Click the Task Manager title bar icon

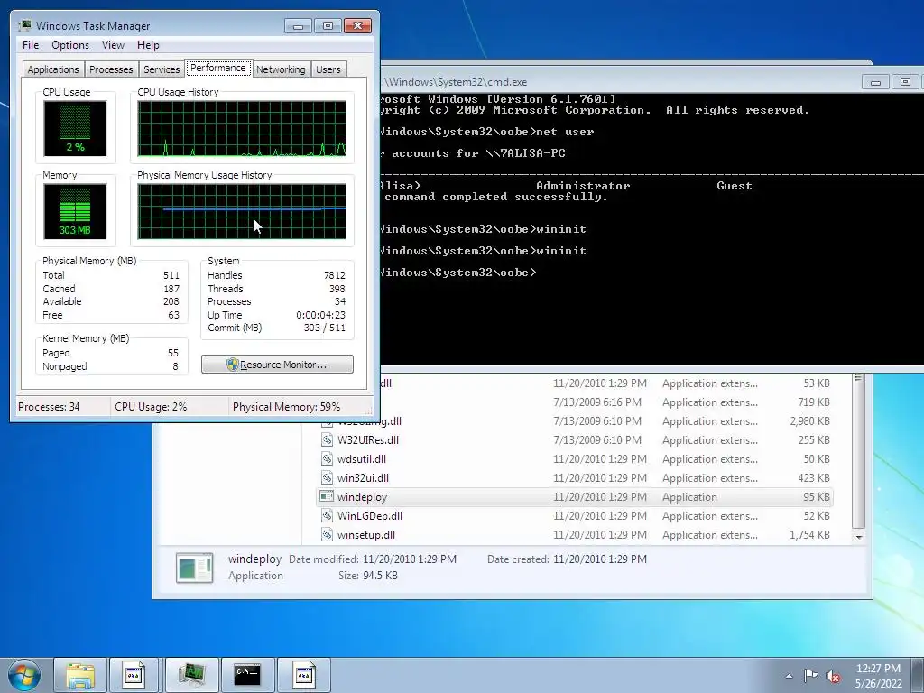tap(24, 25)
